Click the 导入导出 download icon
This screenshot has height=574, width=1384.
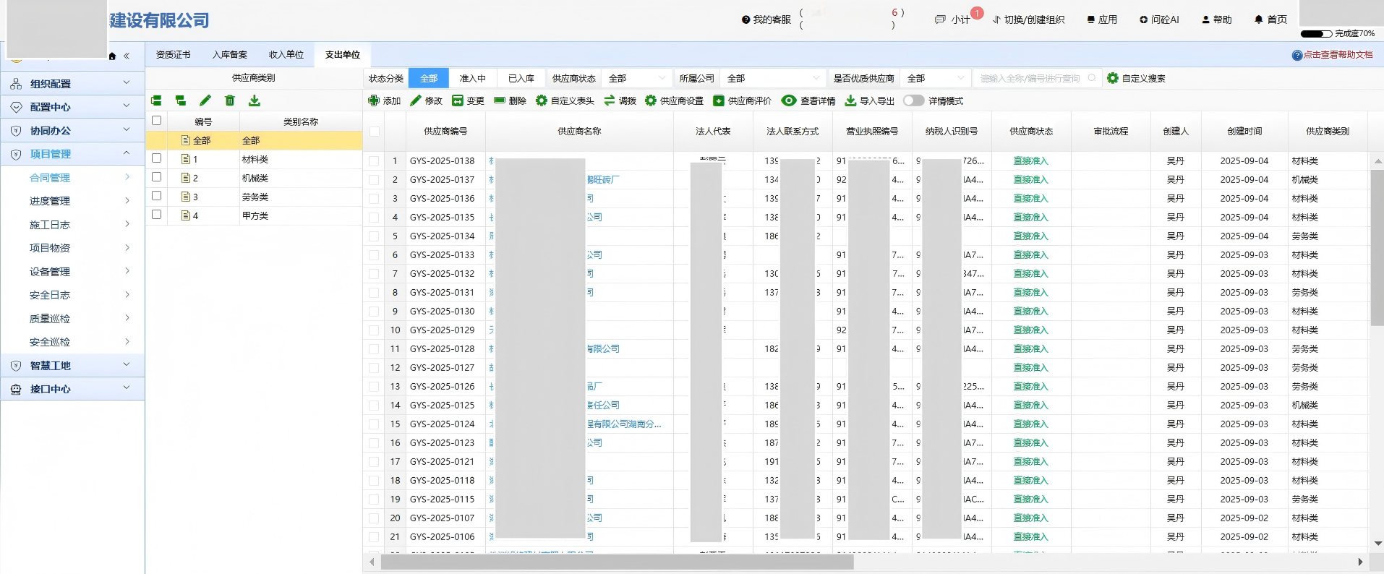(850, 100)
